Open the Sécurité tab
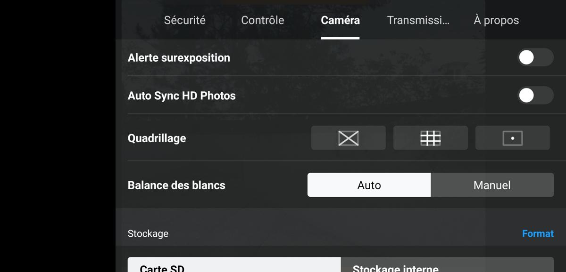Screen dimensions: 566x272 coord(185,20)
